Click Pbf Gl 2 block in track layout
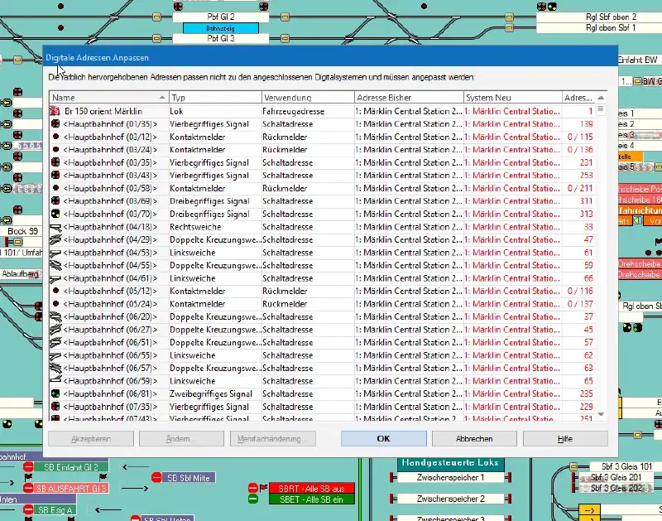This screenshot has width=662, height=521. pyautogui.click(x=221, y=17)
